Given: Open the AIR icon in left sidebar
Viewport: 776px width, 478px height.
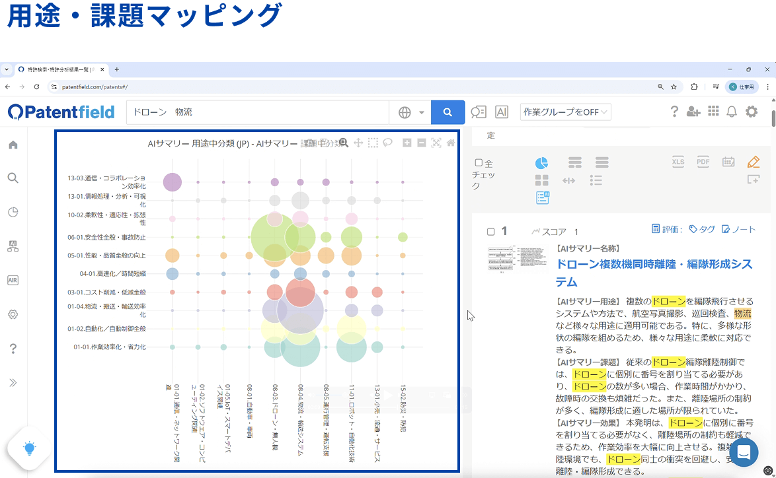Looking at the screenshot, I should tap(13, 280).
